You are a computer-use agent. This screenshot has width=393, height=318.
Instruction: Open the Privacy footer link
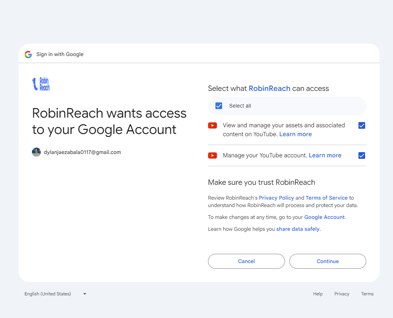click(342, 294)
